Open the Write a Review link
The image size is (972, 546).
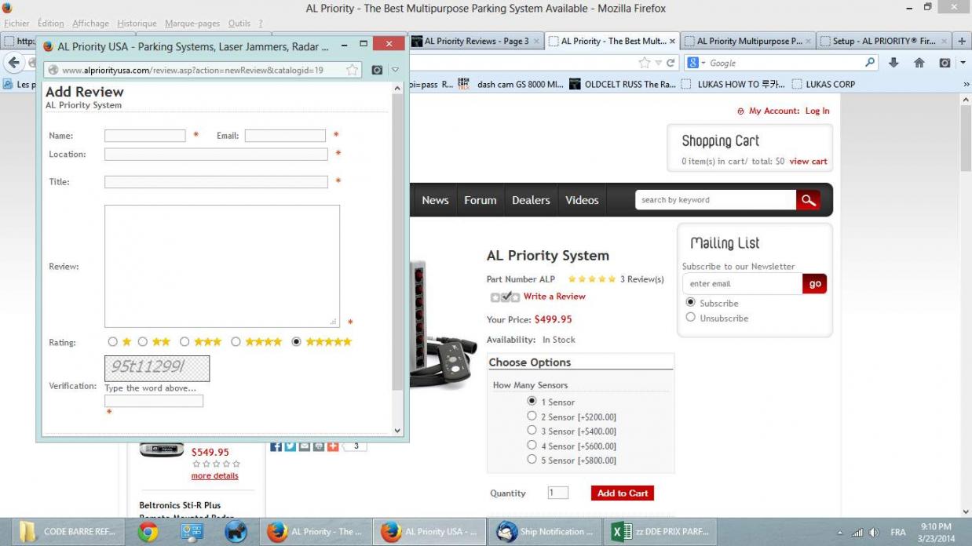pyautogui.click(x=554, y=297)
